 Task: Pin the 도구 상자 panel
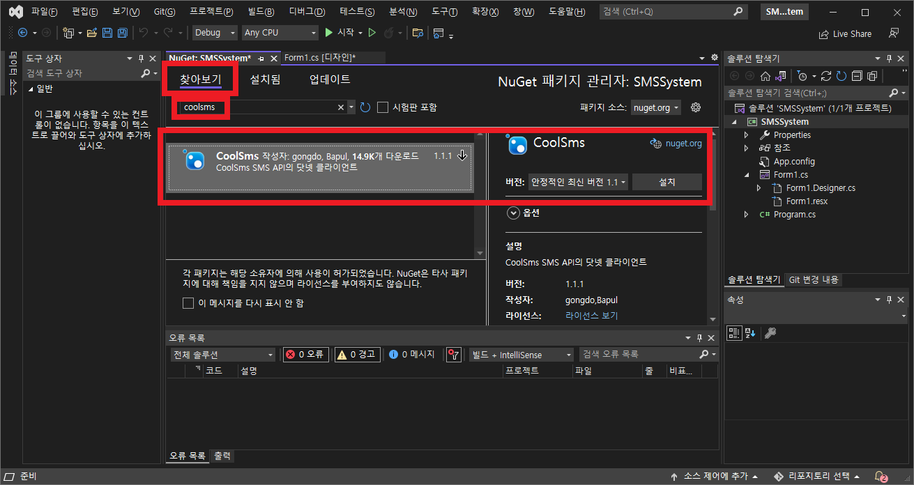142,59
